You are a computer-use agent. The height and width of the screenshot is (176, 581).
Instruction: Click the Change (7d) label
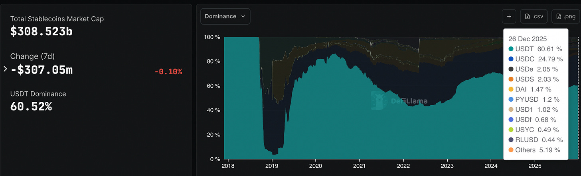point(32,56)
